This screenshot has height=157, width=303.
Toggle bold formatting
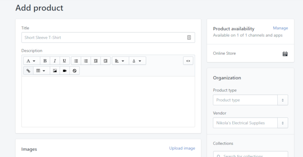[x=45, y=61]
